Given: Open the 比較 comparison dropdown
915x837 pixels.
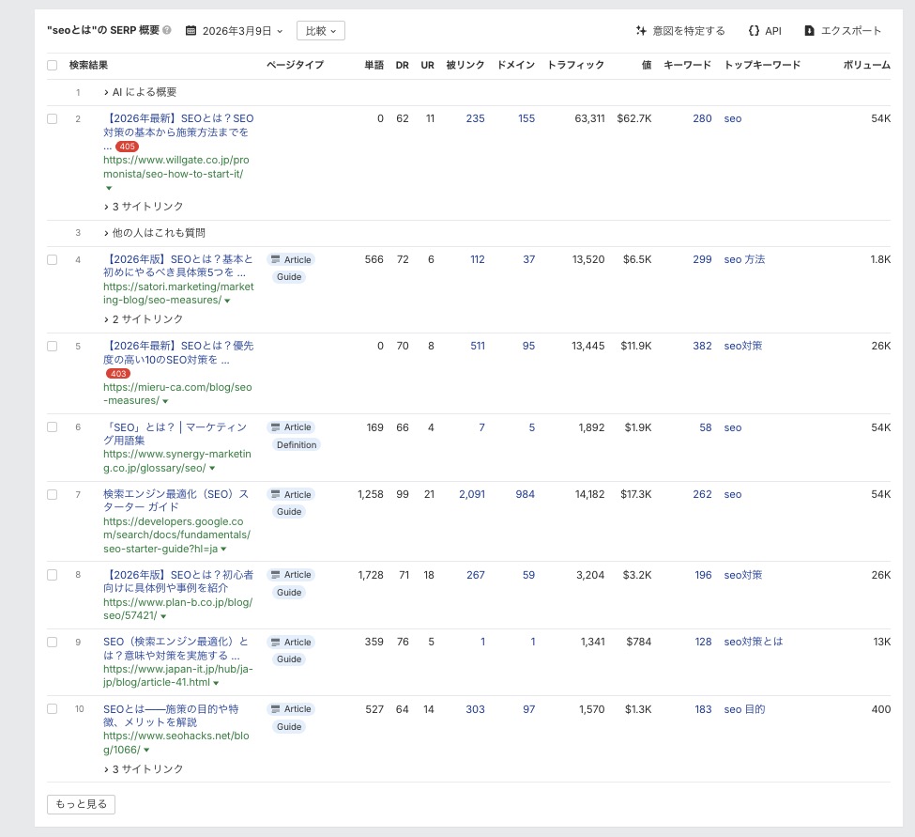Looking at the screenshot, I should pos(322,30).
